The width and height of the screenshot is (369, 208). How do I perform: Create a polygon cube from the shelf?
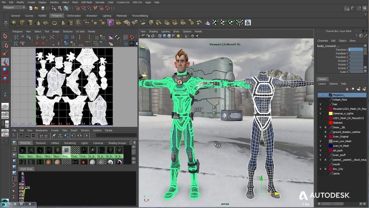pyautogui.click(x=22, y=23)
